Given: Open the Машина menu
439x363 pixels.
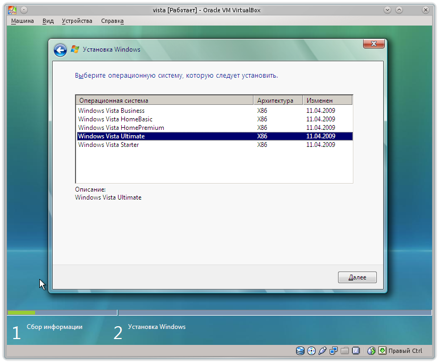Looking at the screenshot, I should coord(22,21).
